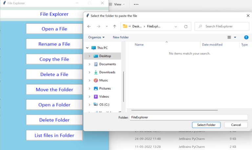Open the View menu in background window
The image size is (252, 150).
pos(117,4)
